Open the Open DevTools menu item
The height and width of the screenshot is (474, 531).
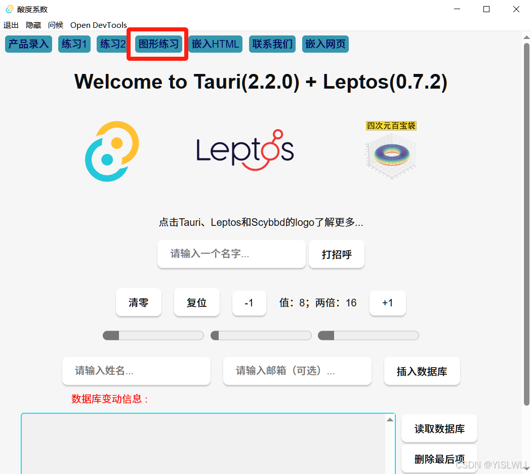coord(99,25)
